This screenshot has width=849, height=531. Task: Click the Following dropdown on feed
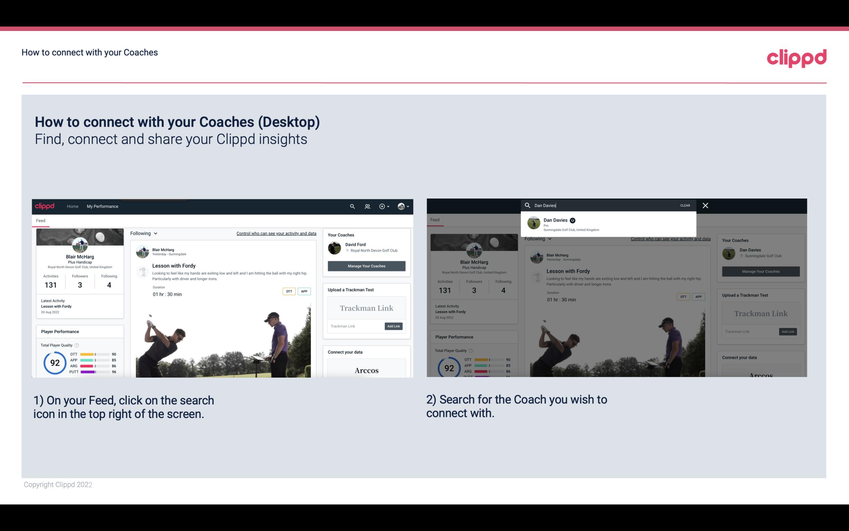tap(144, 233)
